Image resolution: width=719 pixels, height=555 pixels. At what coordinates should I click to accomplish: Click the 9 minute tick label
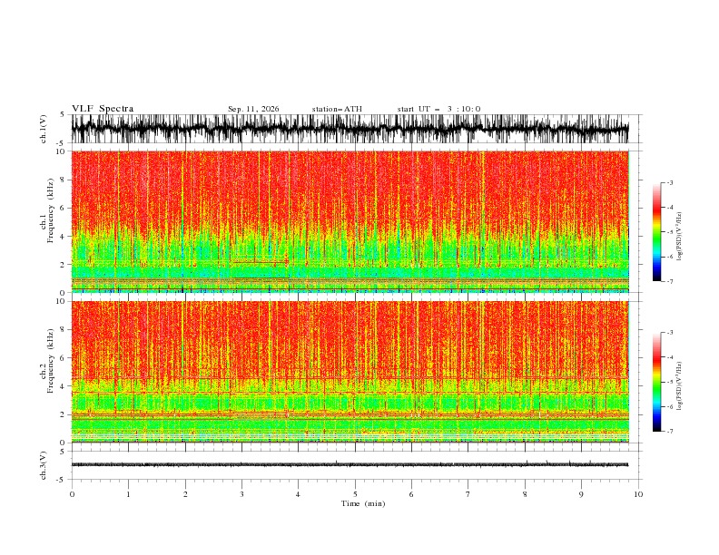pyautogui.click(x=581, y=494)
